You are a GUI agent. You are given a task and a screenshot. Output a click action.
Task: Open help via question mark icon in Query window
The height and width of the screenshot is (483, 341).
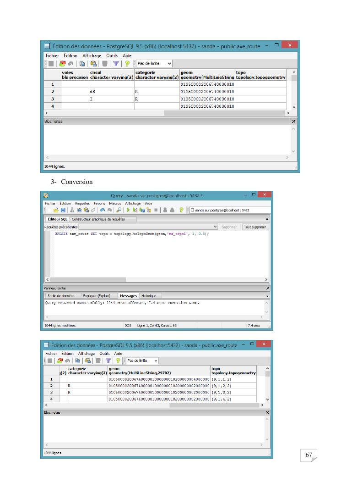[182, 210]
